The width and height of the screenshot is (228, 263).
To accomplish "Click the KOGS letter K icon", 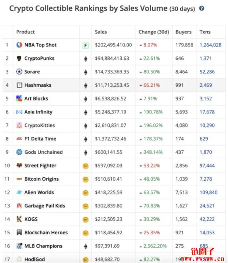I will pyautogui.click(x=19, y=219).
